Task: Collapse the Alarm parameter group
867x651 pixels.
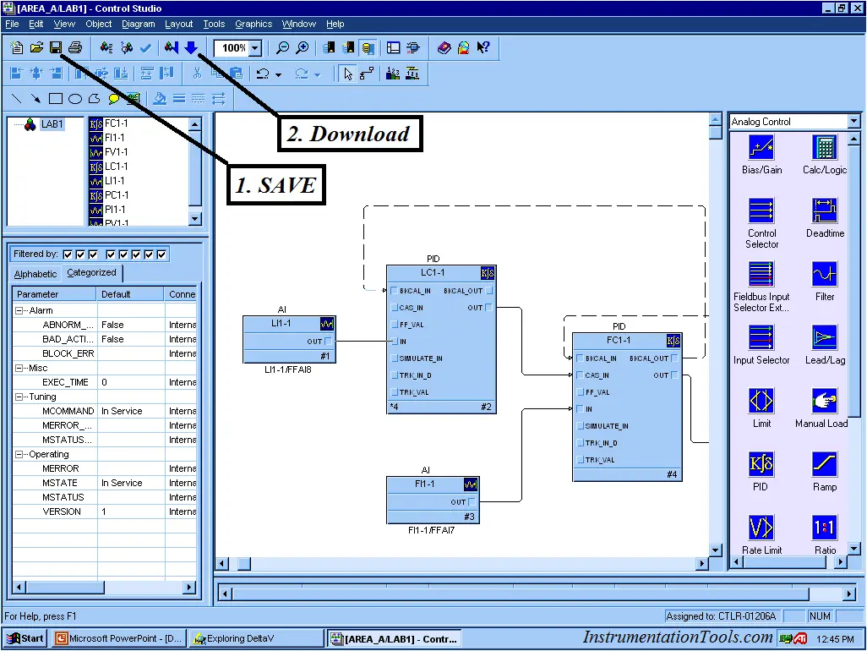Action: 19,311
